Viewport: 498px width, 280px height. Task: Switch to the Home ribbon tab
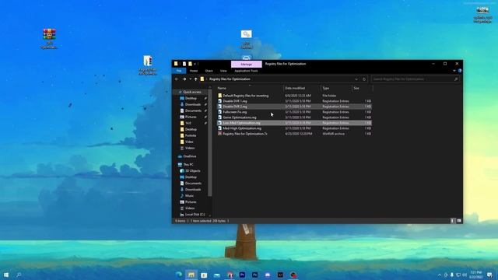(x=194, y=71)
